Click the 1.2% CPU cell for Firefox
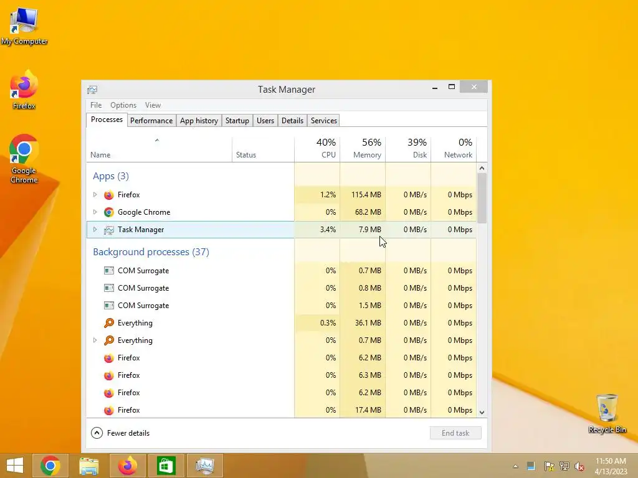Viewport: 638px width, 478px height. tap(317, 195)
